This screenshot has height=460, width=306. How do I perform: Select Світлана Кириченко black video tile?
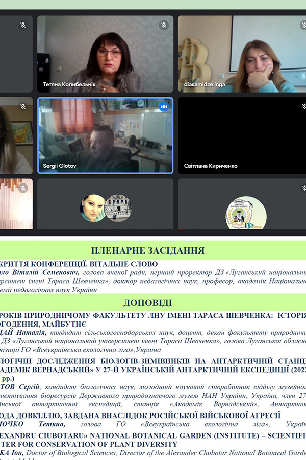(x=242, y=135)
